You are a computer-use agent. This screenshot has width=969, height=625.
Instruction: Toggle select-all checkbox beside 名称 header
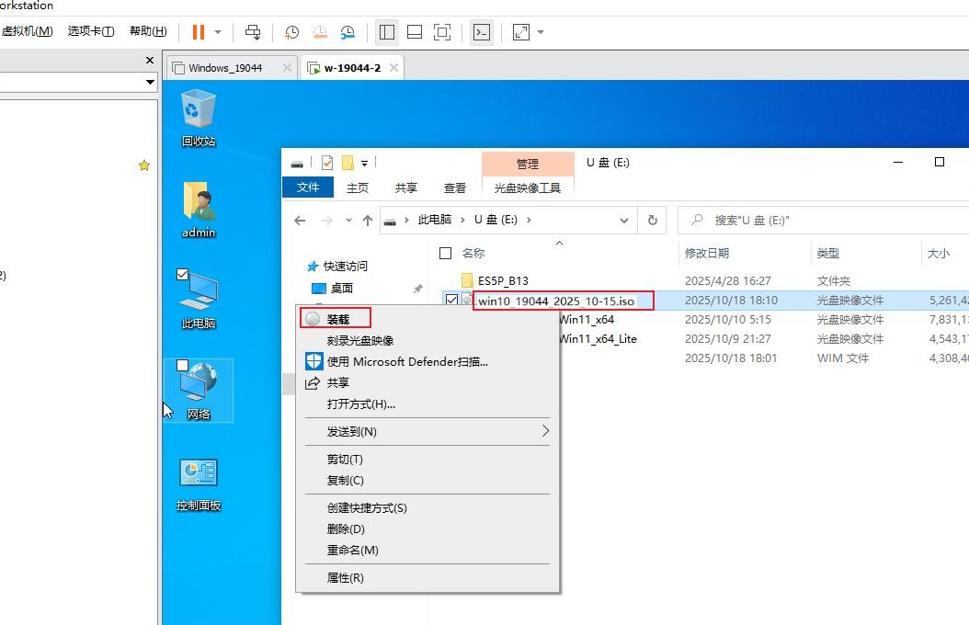click(446, 253)
